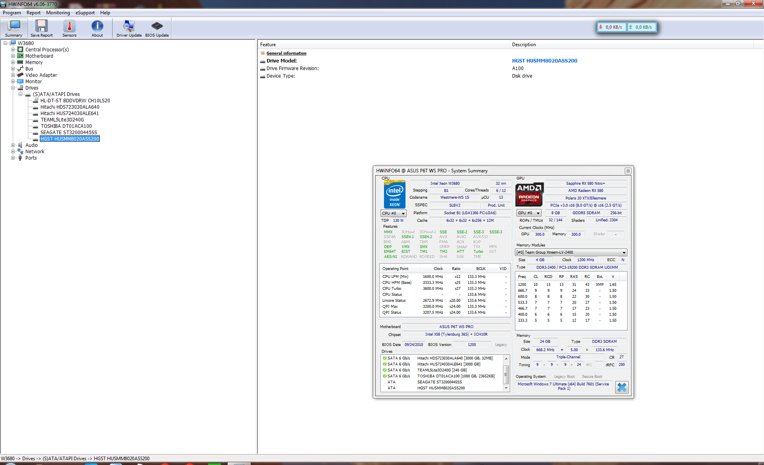764x465 pixels.
Task: Close System Summary with blue X button
Action: coord(622,387)
